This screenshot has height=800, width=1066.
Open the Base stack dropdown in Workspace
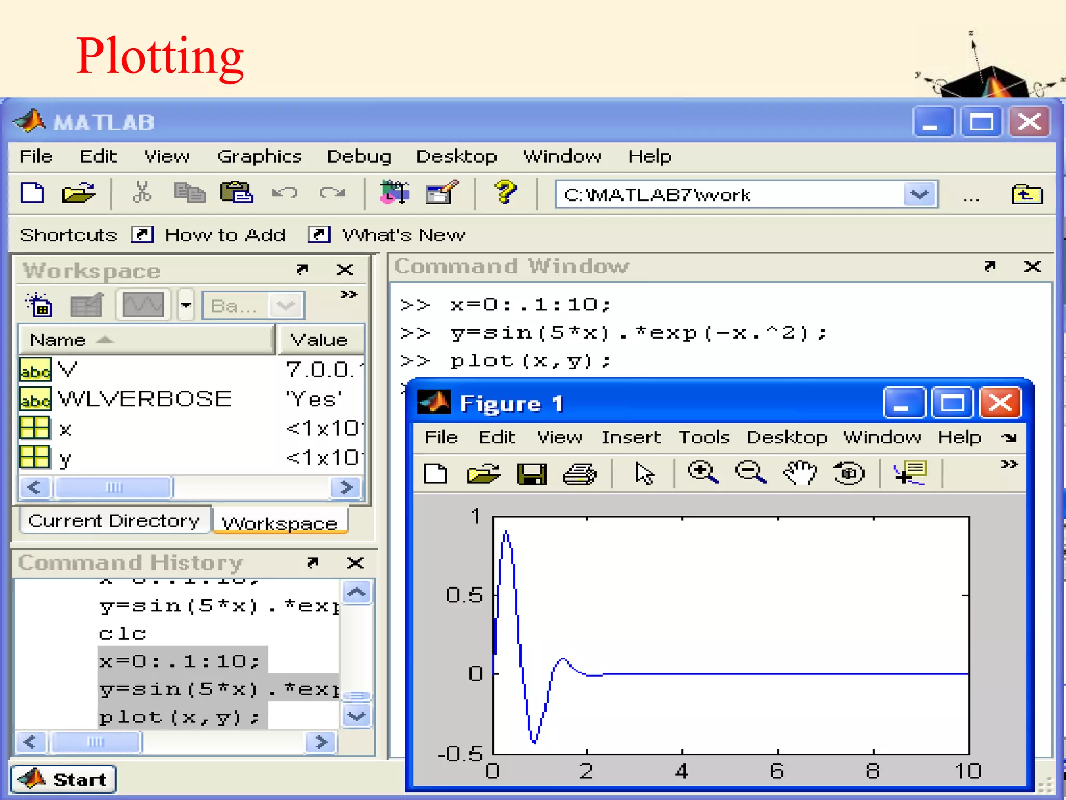[x=286, y=306]
